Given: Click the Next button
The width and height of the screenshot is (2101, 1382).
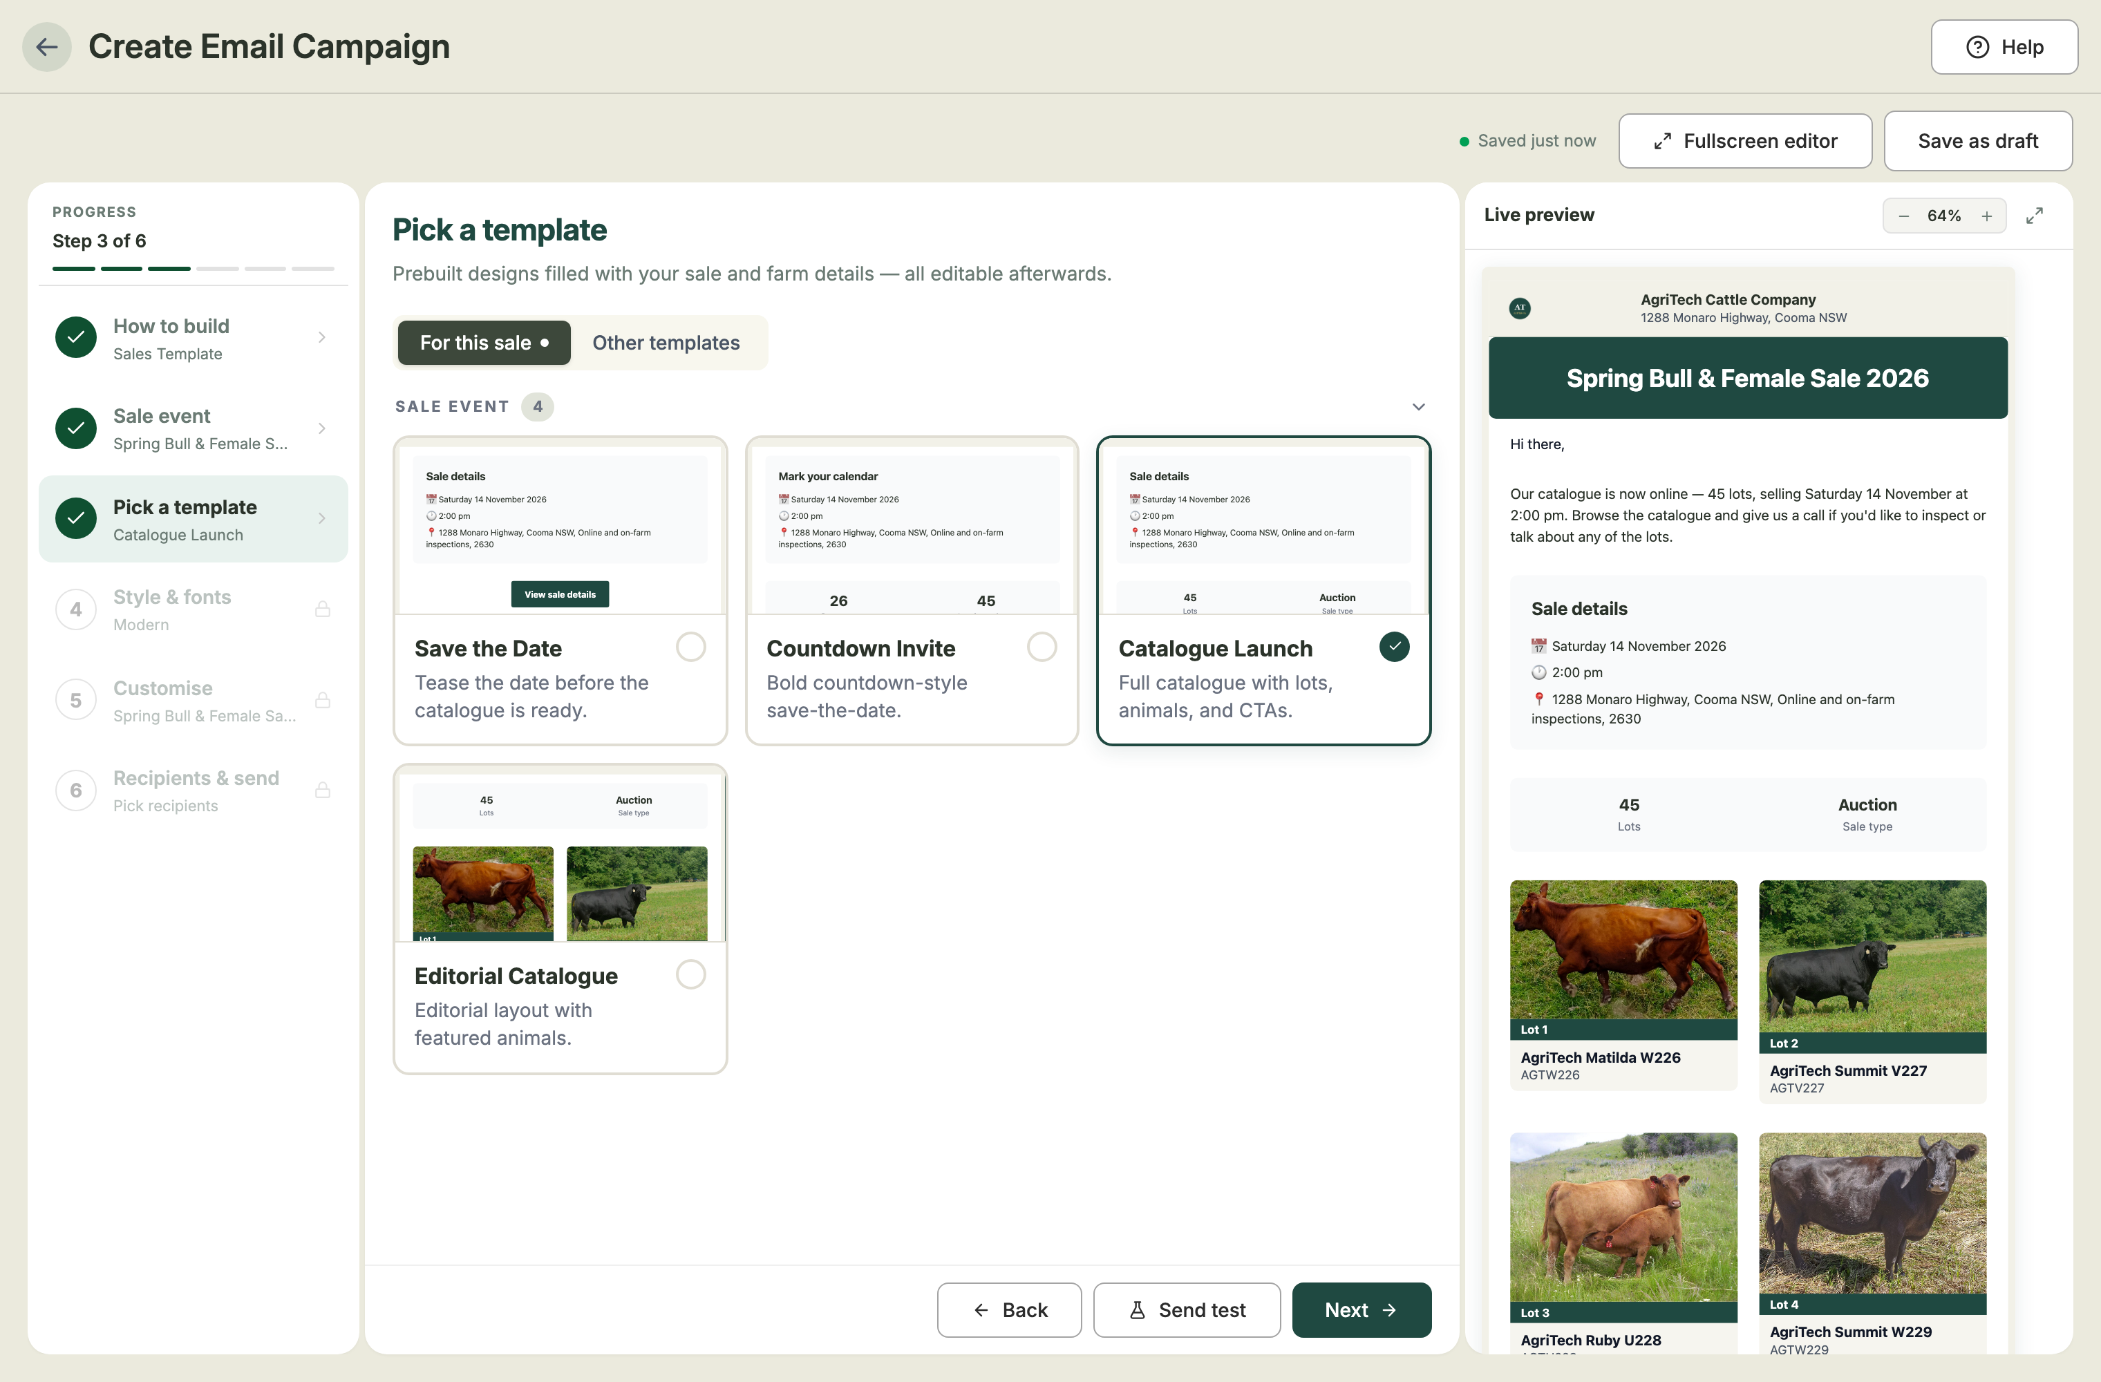Looking at the screenshot, I should [1362, 1309].
